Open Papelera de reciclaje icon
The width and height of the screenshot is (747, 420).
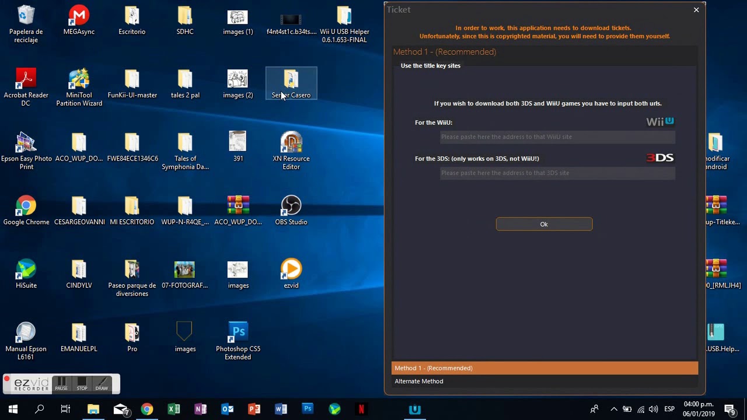pos(26,24)
